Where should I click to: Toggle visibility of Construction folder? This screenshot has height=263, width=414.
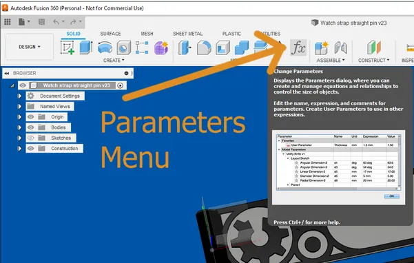pos(30,149)
